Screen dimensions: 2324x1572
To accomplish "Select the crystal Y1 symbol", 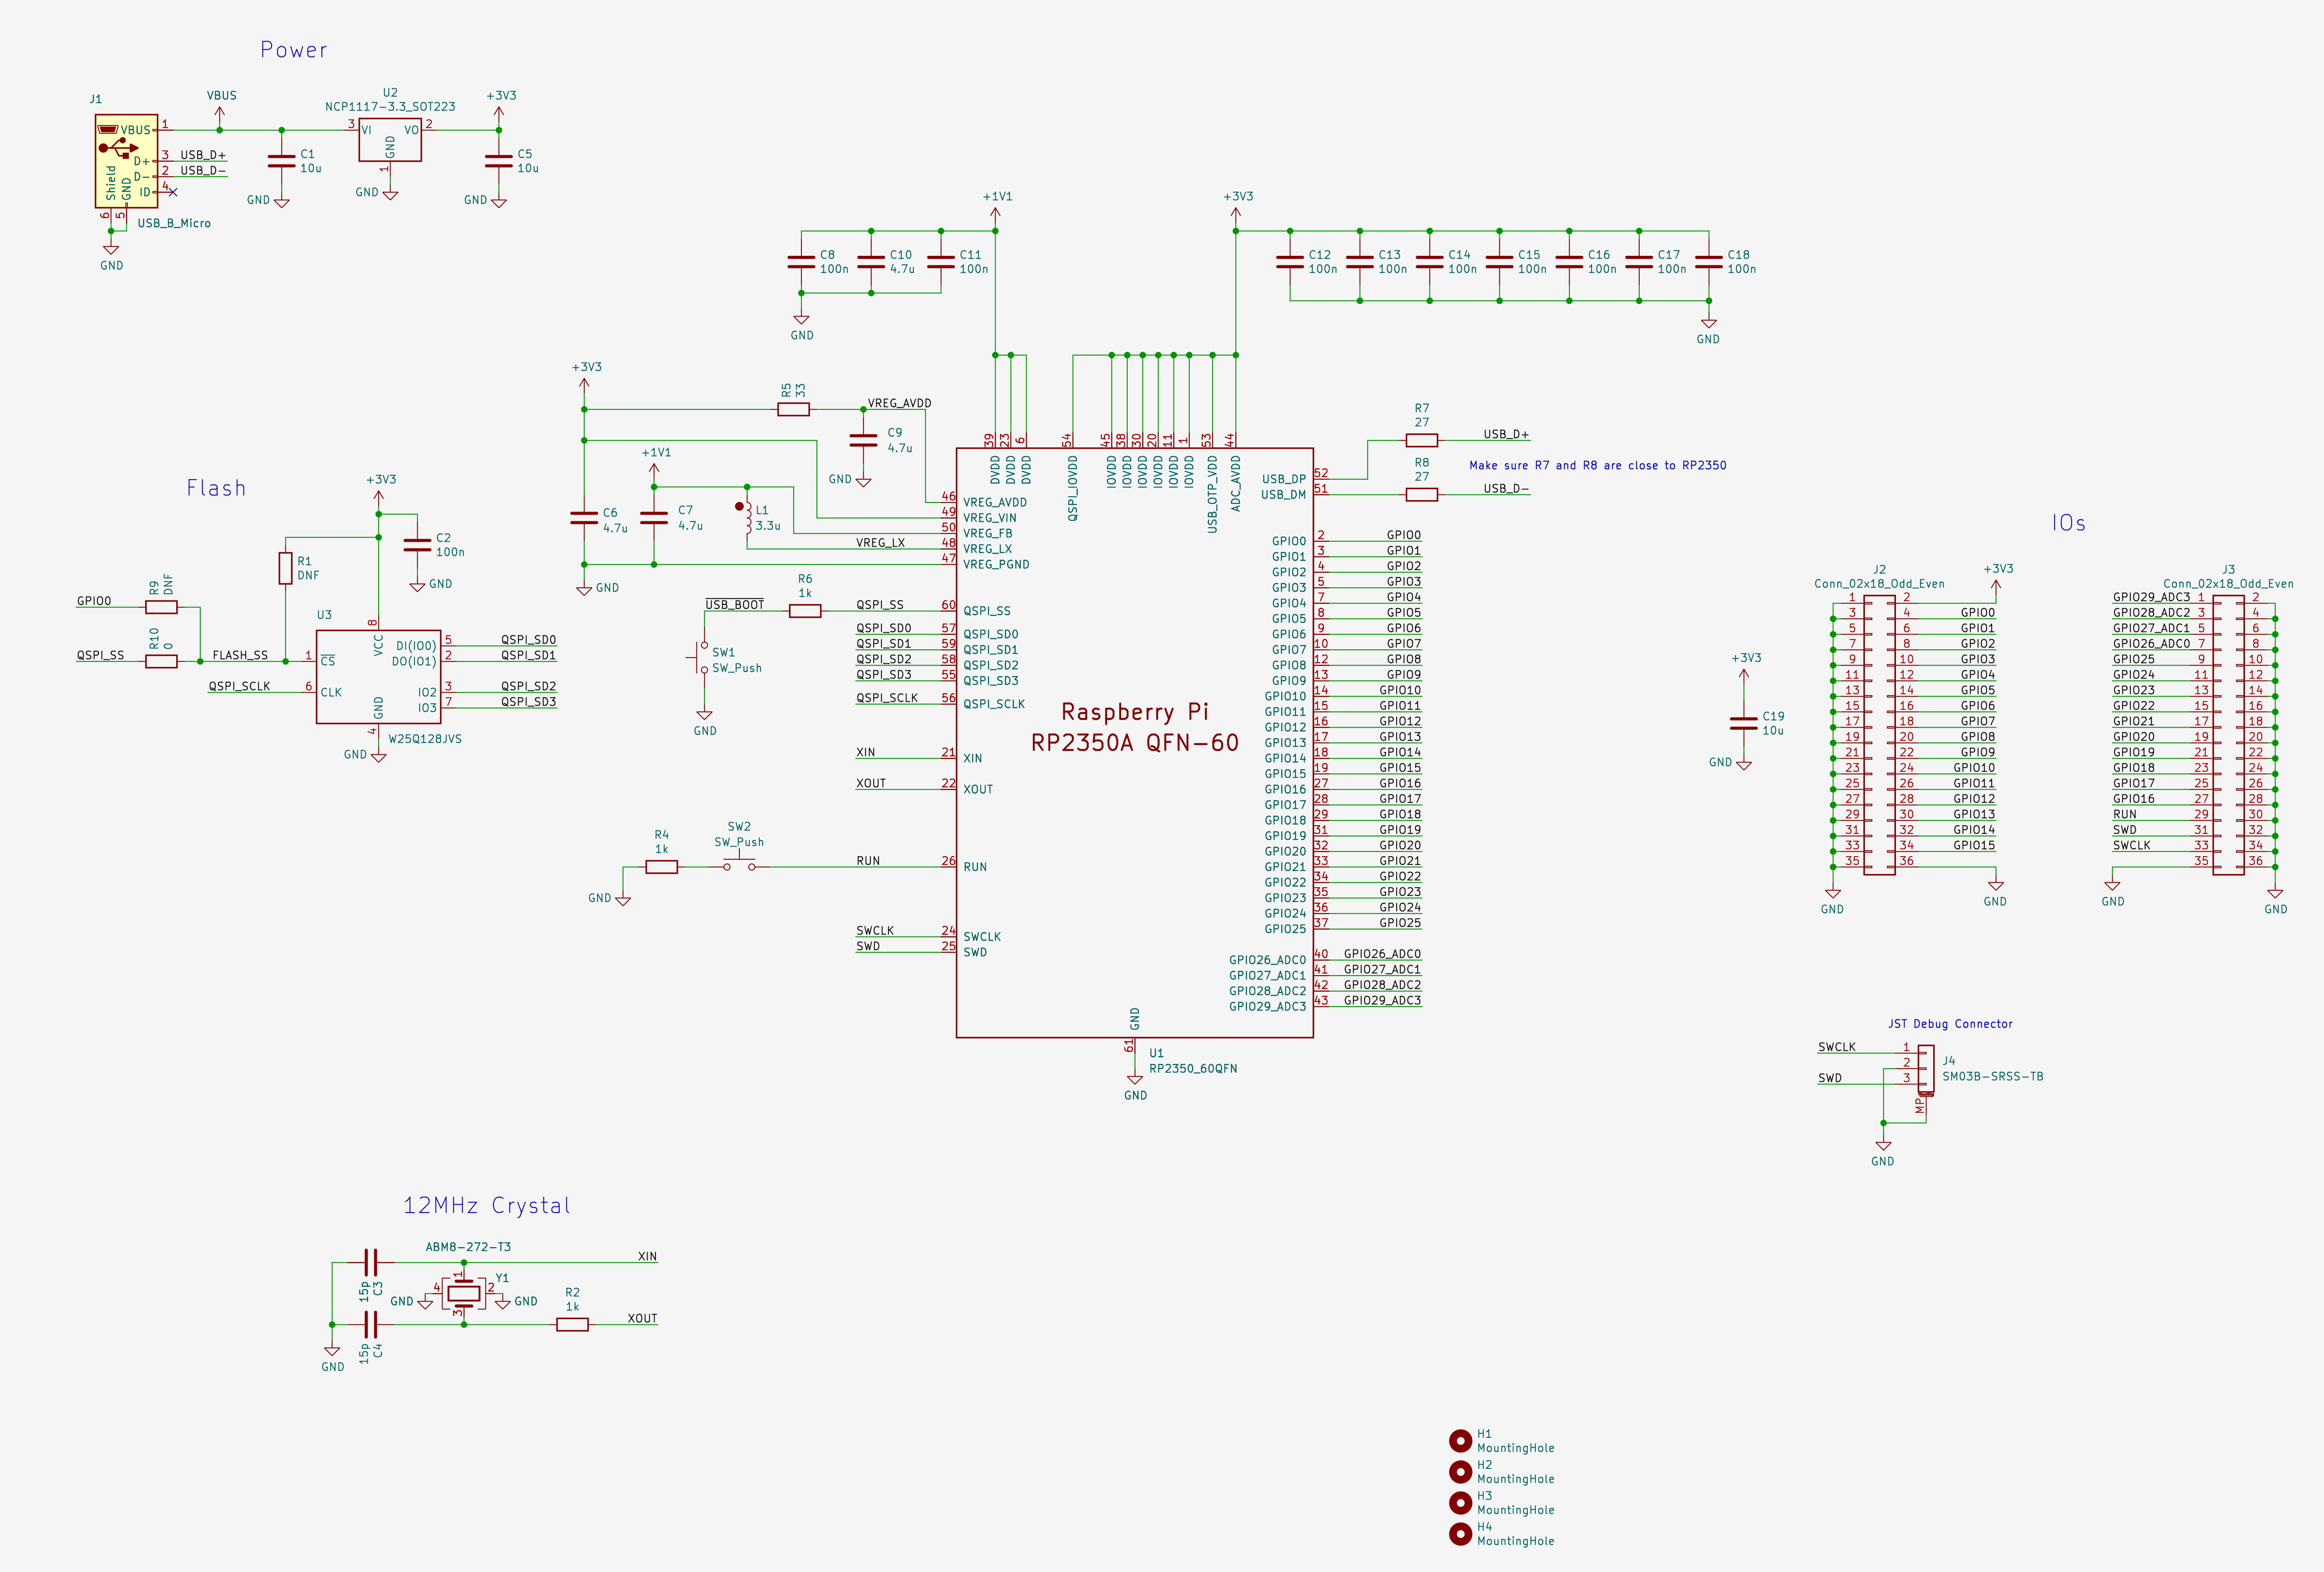I will pos(463,1293).
